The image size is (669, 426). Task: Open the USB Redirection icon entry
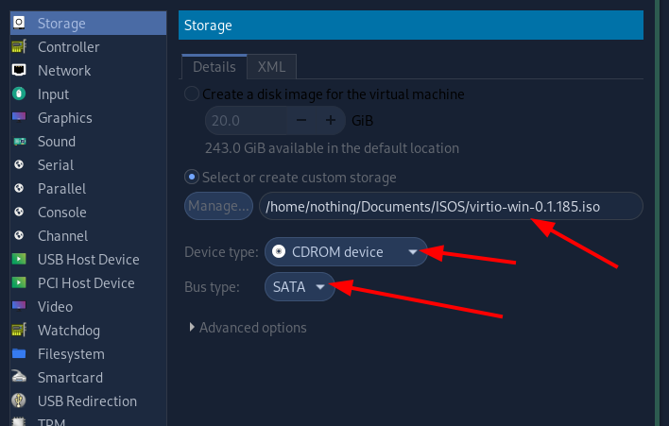coord(19,400)
